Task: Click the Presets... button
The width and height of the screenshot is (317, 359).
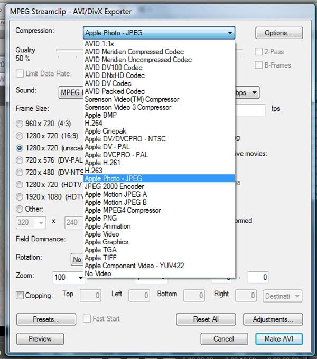Action: click(46, 319)
